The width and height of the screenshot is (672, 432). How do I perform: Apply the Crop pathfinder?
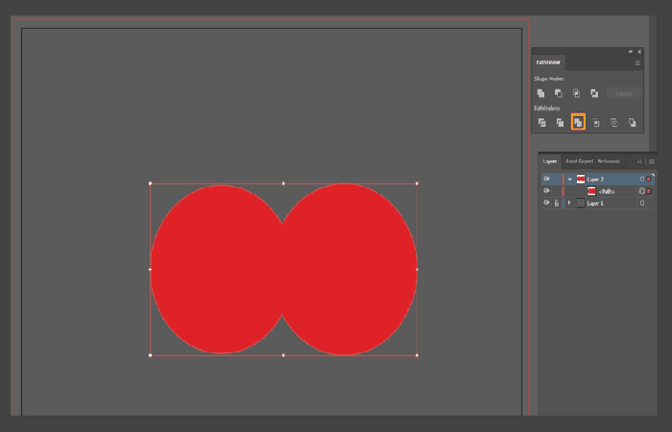[596, 123]
